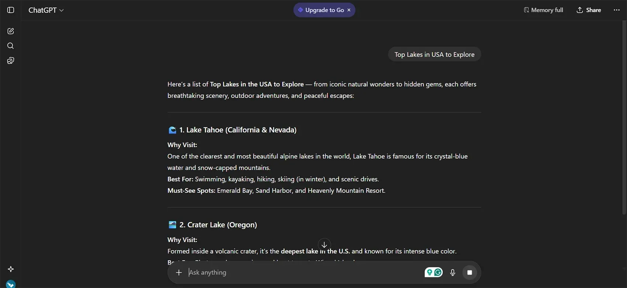Screen dimensions: 627x288
Task: Add attachment with the plus icon
Action: click(x=179, y=273)
